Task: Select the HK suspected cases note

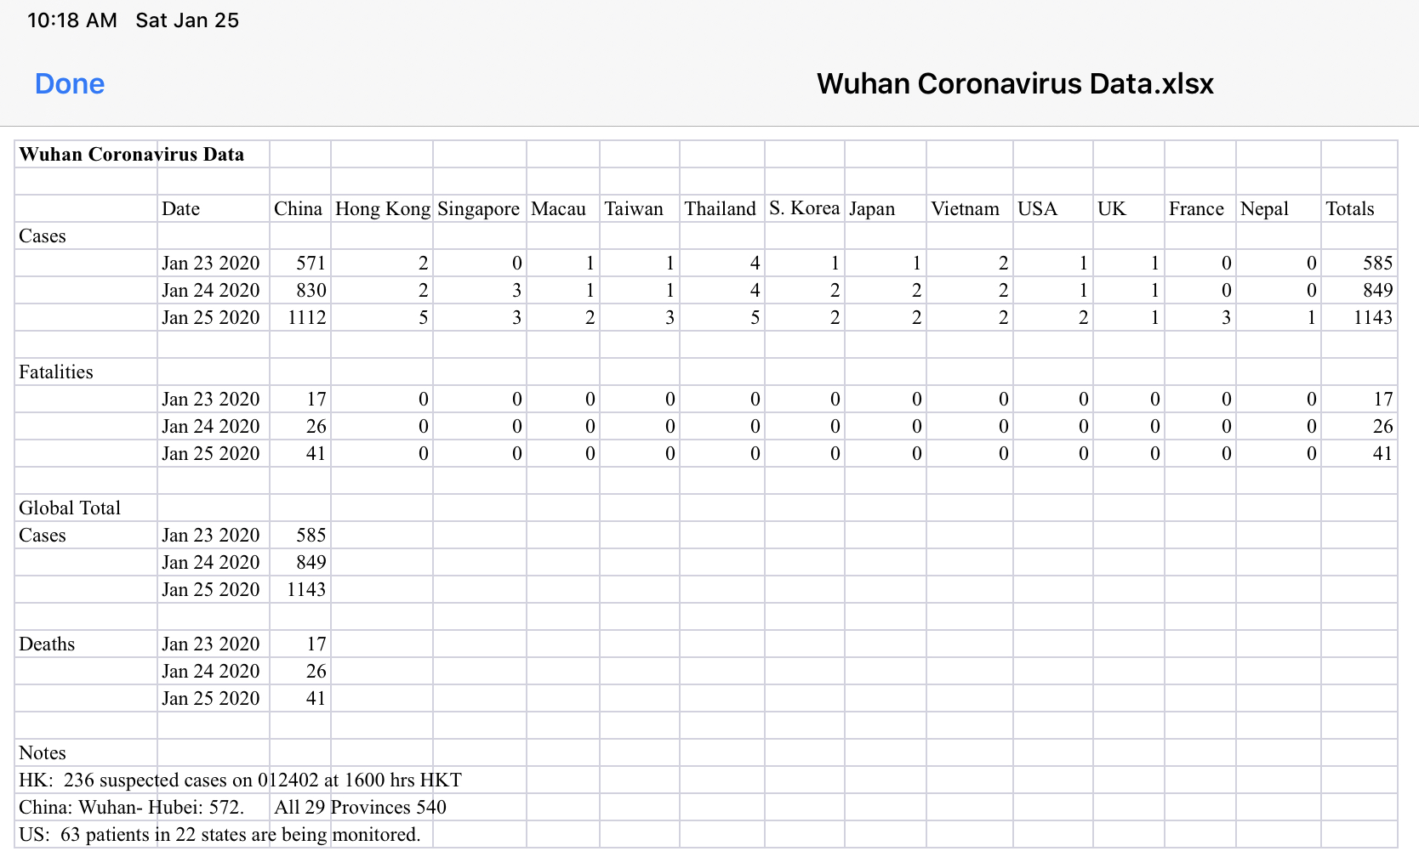Action: pos(240,780)
